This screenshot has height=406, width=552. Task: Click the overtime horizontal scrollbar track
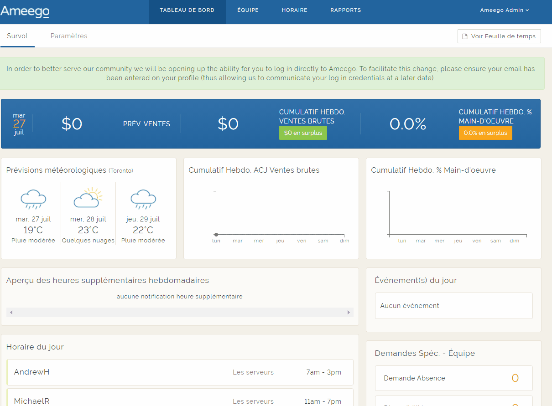[180, 313]
